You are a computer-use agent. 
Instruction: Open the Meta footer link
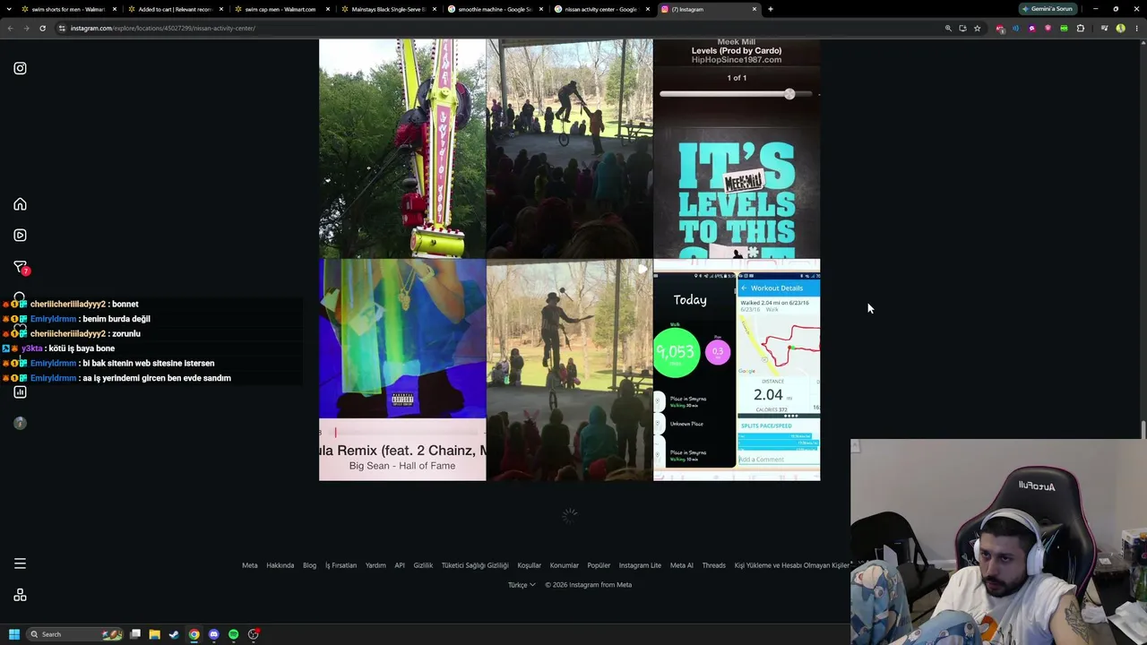click(x=249, y=565)
